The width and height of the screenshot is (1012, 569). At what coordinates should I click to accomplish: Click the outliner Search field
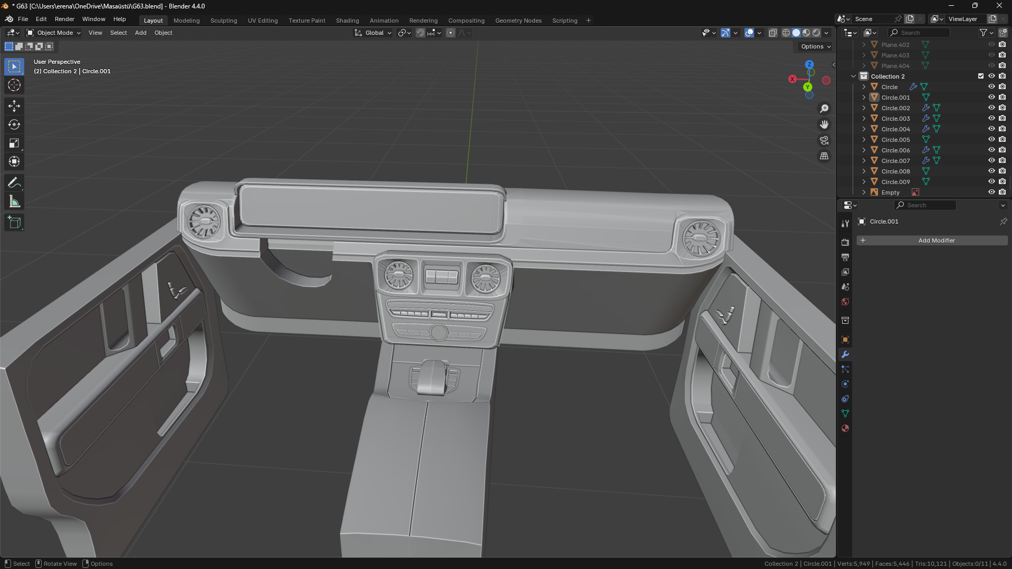(x=919, y=33)
